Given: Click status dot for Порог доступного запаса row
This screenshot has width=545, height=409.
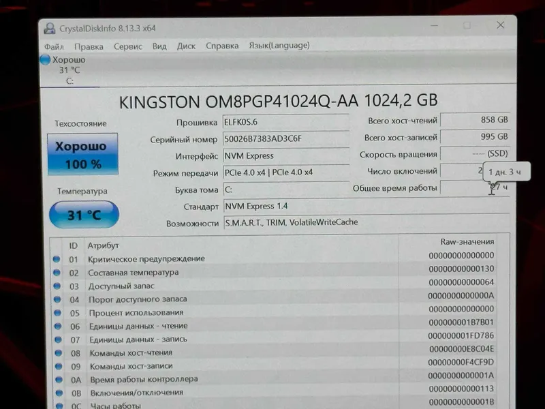Looking at the screenshot, I should click(57, 299).
